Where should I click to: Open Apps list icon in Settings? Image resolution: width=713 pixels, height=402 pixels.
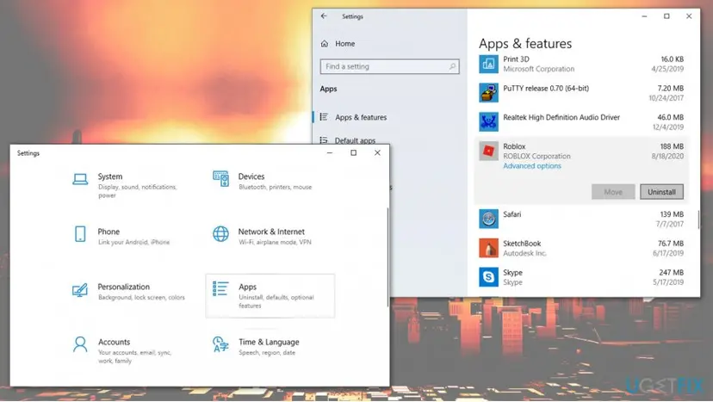pyautogui.click(x=220, y=288)
